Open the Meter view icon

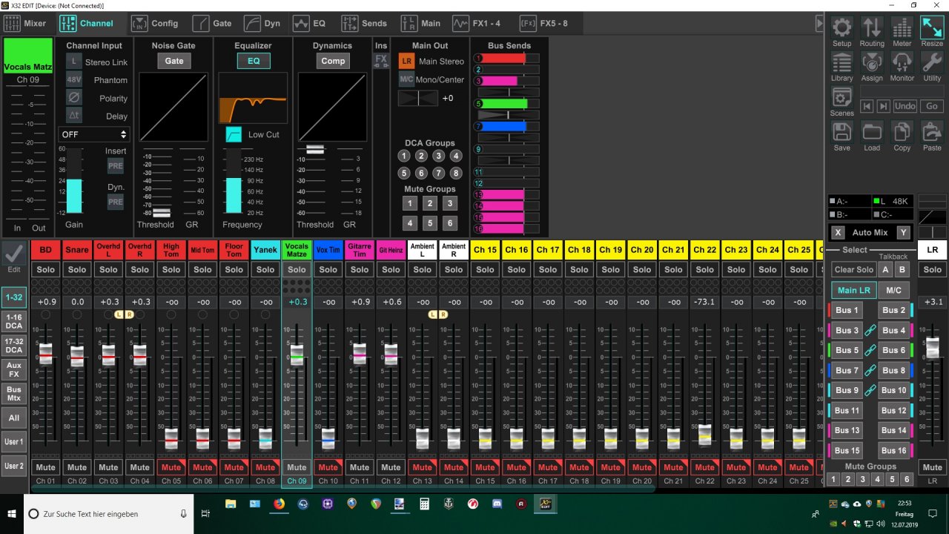[x=902, y=28]
